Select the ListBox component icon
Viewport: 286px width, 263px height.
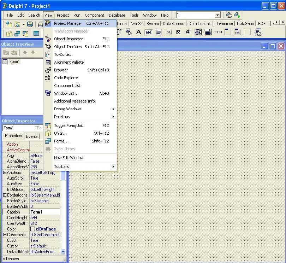pyautogui.click(x=198, y=32)
